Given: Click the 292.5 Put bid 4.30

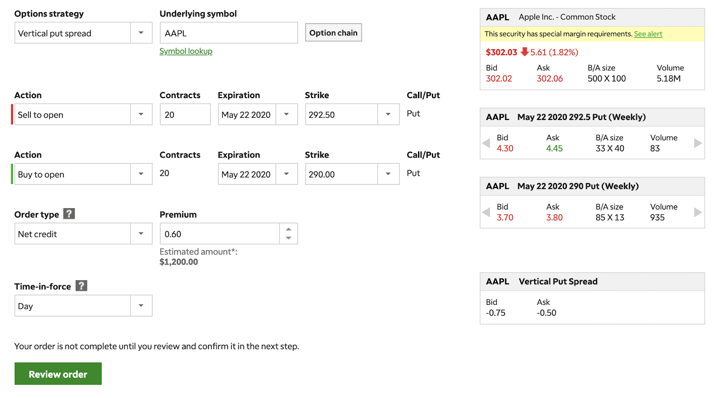Looking at the screenshot, I should click(505, 149).
